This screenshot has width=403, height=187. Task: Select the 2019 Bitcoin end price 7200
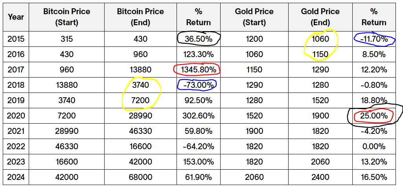pos(140,100)
